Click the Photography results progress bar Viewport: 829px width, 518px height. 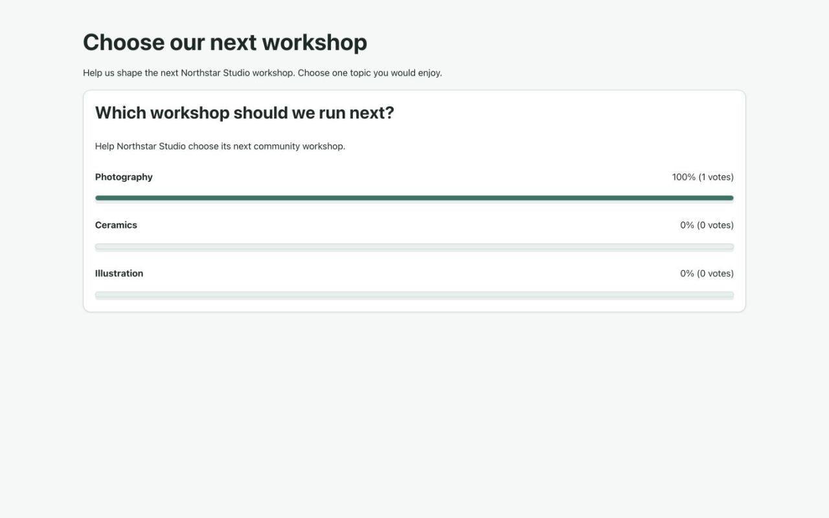(414, 198)
